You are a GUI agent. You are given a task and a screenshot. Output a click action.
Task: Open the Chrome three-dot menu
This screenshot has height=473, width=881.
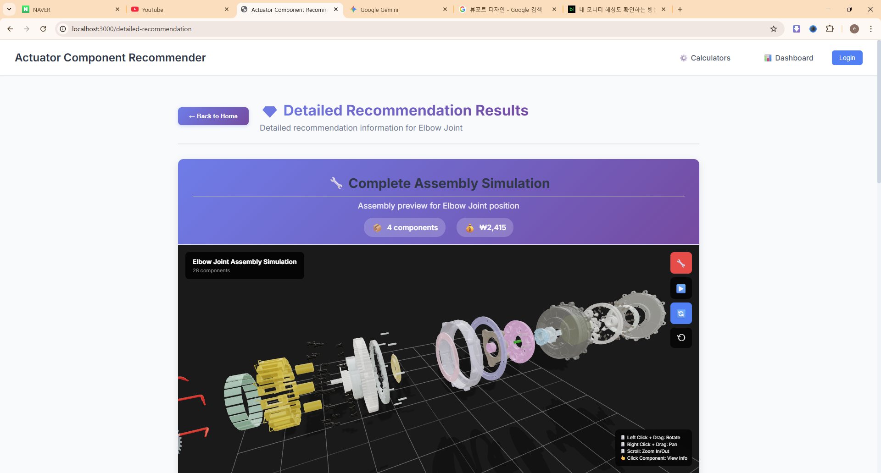[870, 29]
